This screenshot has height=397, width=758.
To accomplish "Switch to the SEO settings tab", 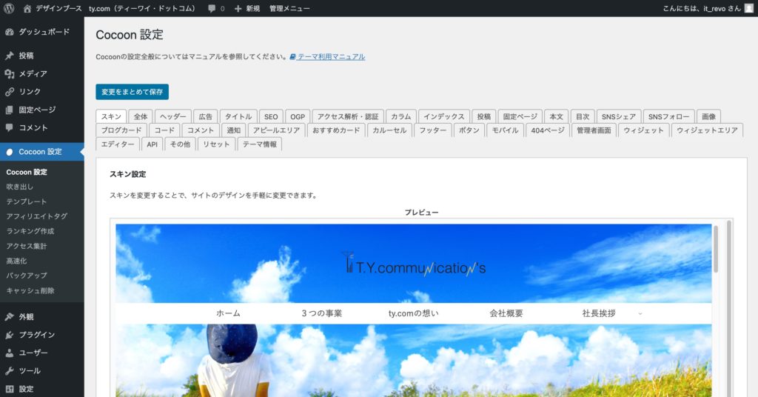I will click(x=271, y=116).
